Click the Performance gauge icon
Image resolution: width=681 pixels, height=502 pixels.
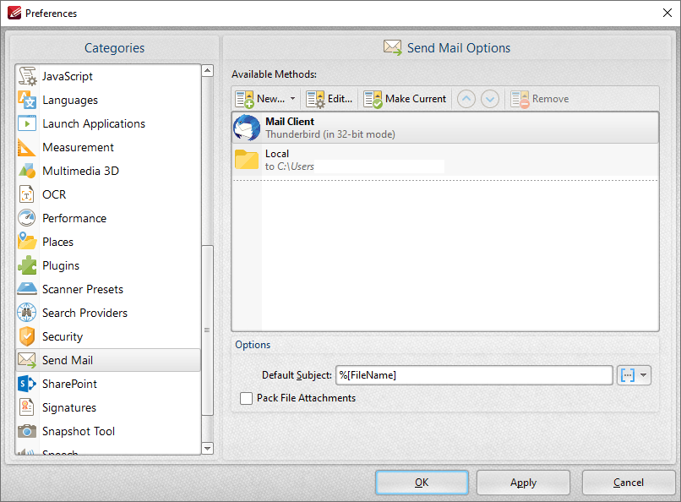(27, 218)
